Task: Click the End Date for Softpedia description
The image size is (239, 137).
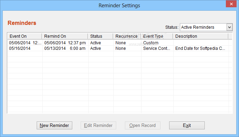Action: 200,48
